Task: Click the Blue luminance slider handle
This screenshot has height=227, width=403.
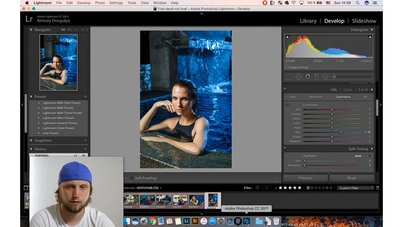Action: click(x=341, y=132)
